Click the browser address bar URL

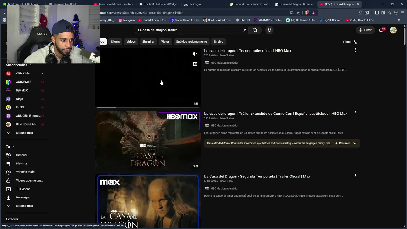191,13
